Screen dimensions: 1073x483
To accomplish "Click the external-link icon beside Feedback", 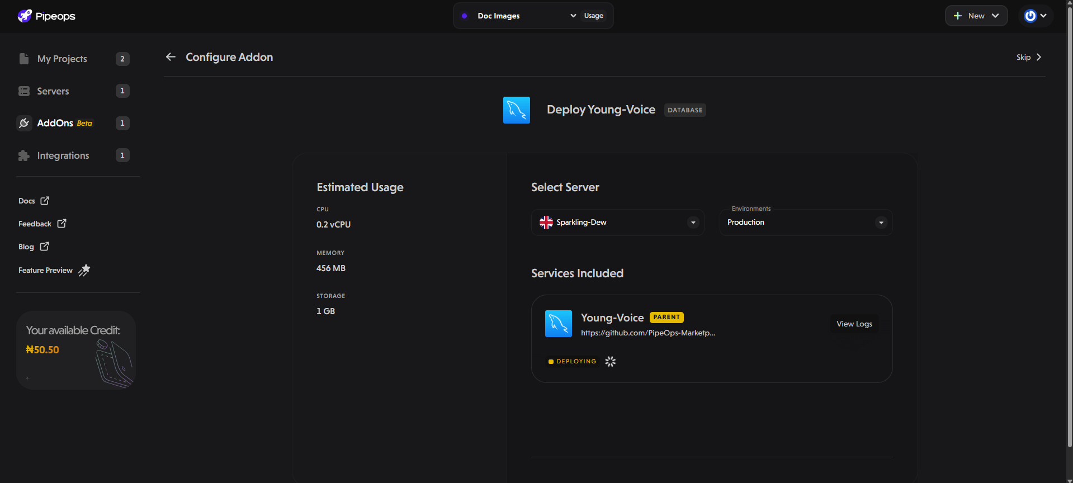I will tap(62, 223).
